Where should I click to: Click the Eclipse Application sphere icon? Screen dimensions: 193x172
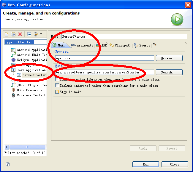pos(13,60)
